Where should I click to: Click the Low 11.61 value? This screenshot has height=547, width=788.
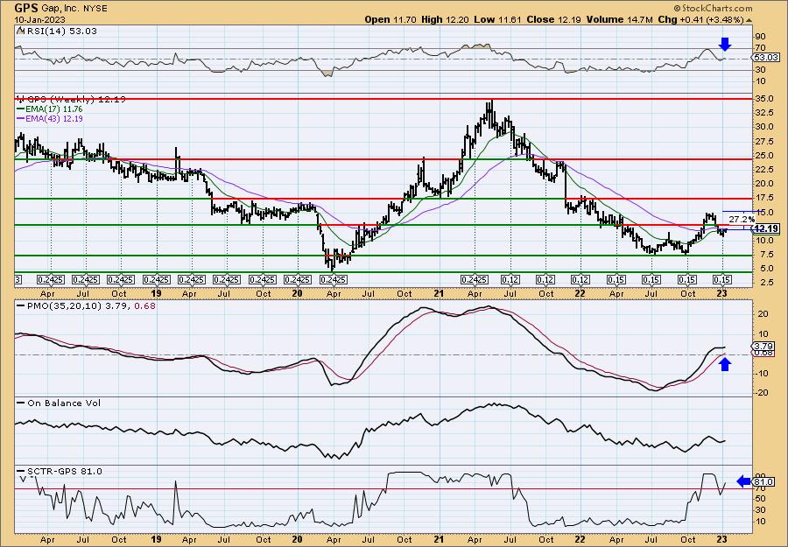point(496,19)
